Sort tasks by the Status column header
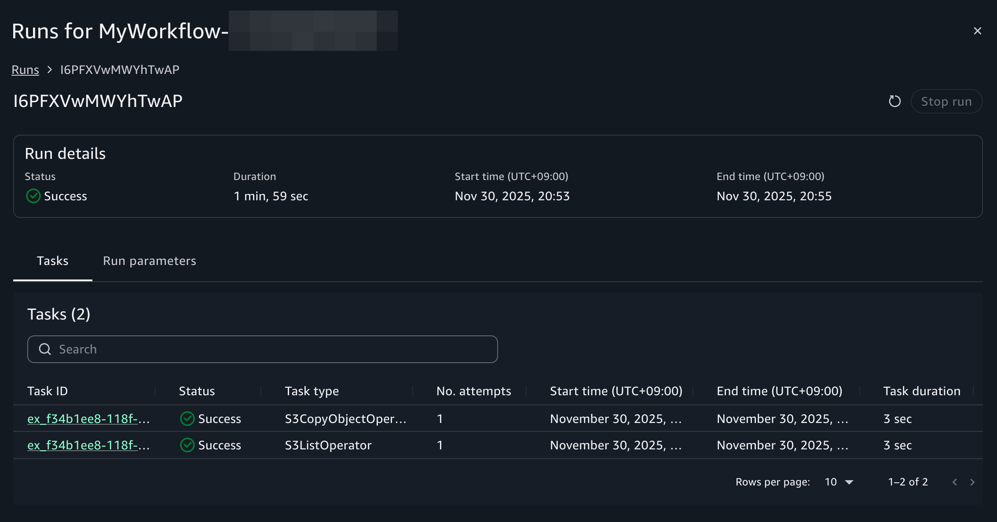Viewport: 997px width, 522px height. tap(197, 391)
